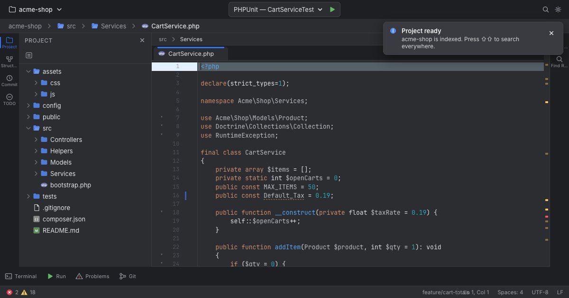569x298 pixels.
Task: Click CartService.php in the breadcrumb bar
Action: pyautogui.click(x=171, y=26)
